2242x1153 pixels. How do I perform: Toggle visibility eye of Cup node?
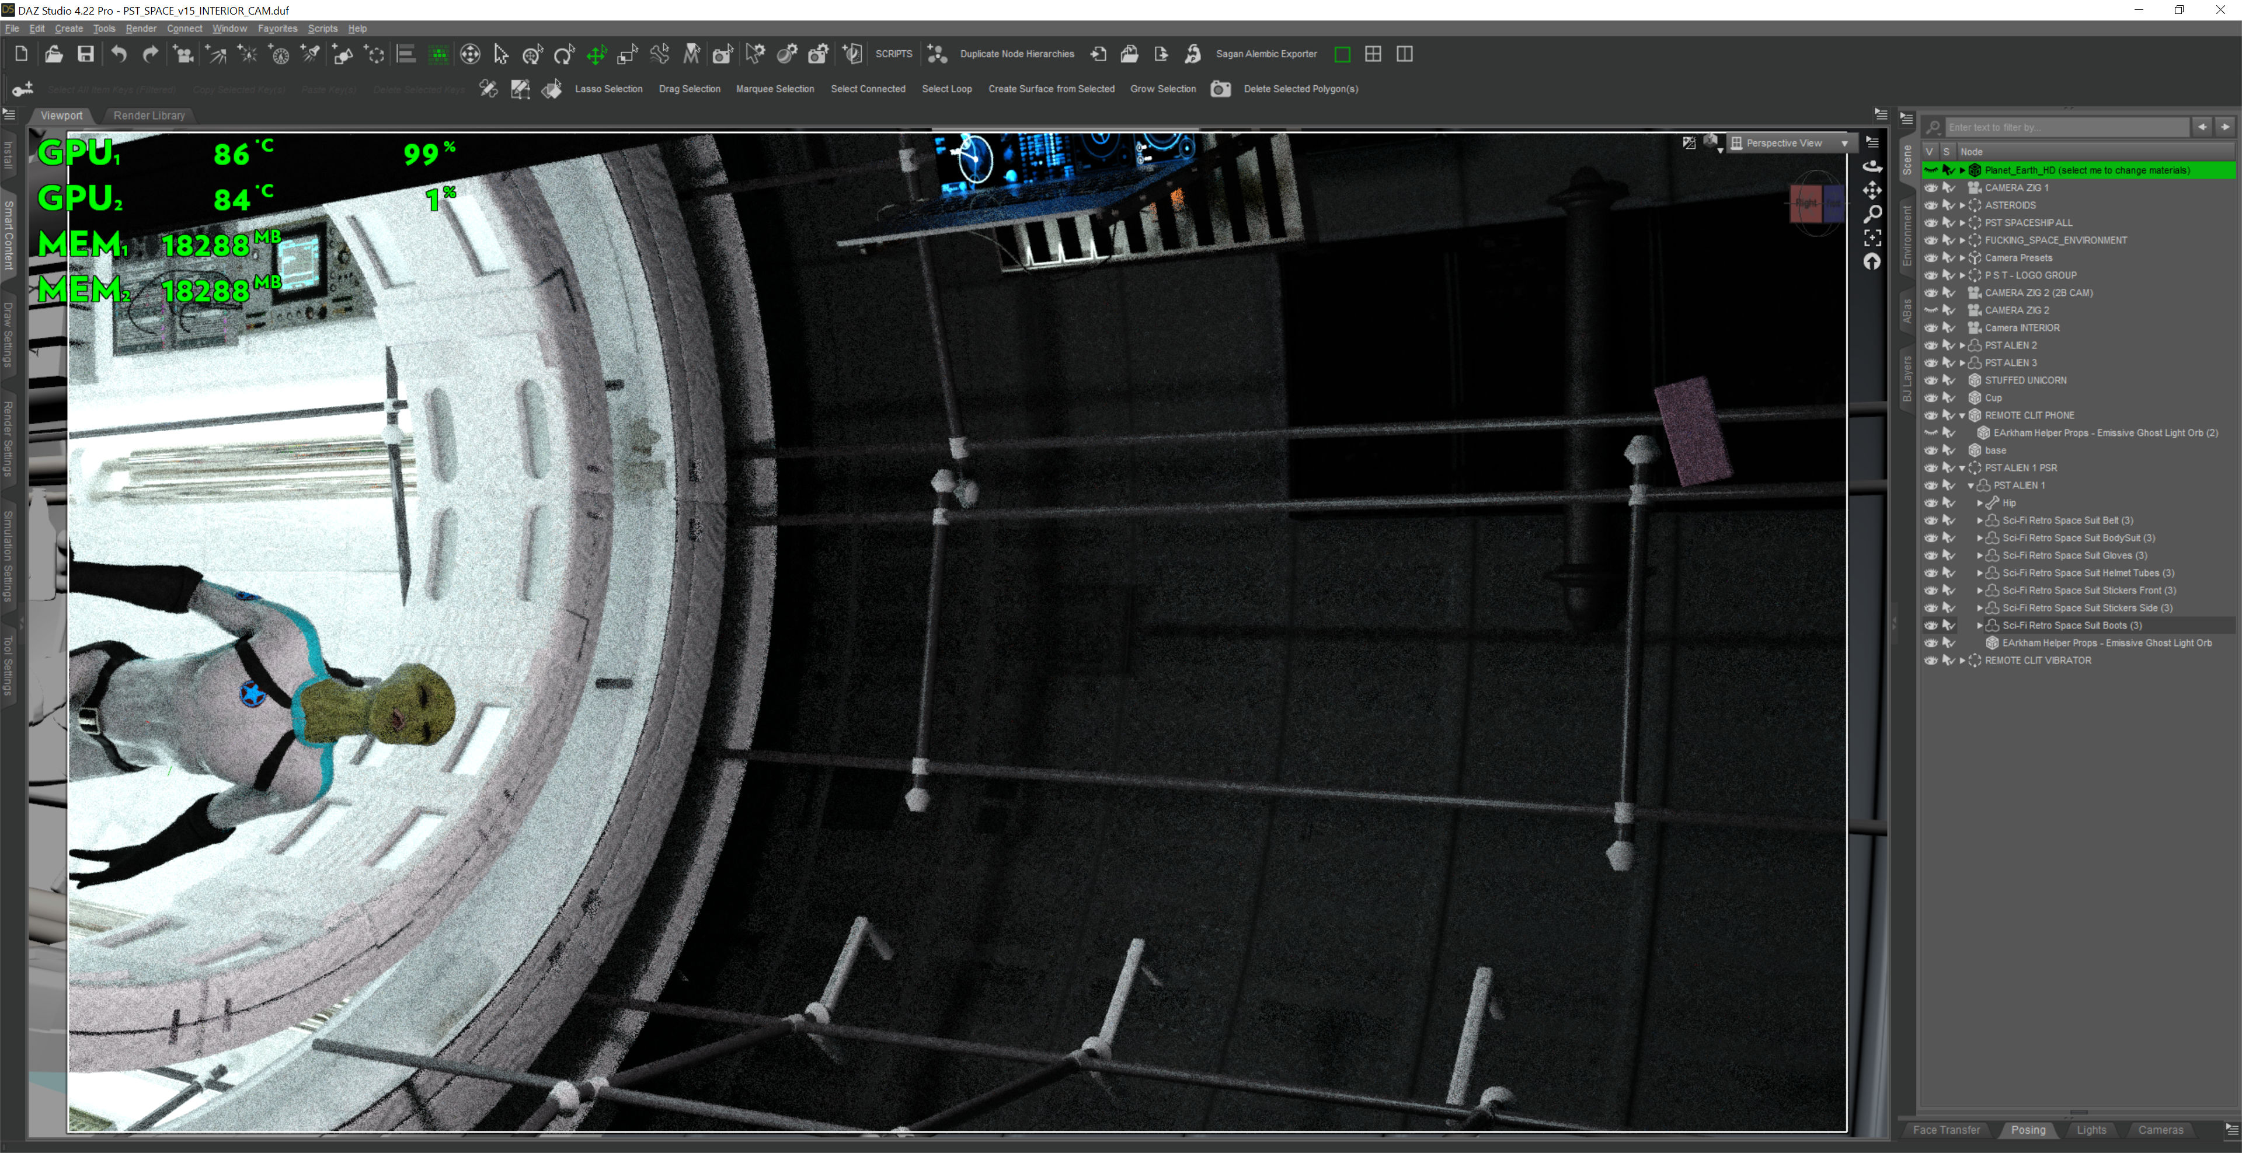1930,397
